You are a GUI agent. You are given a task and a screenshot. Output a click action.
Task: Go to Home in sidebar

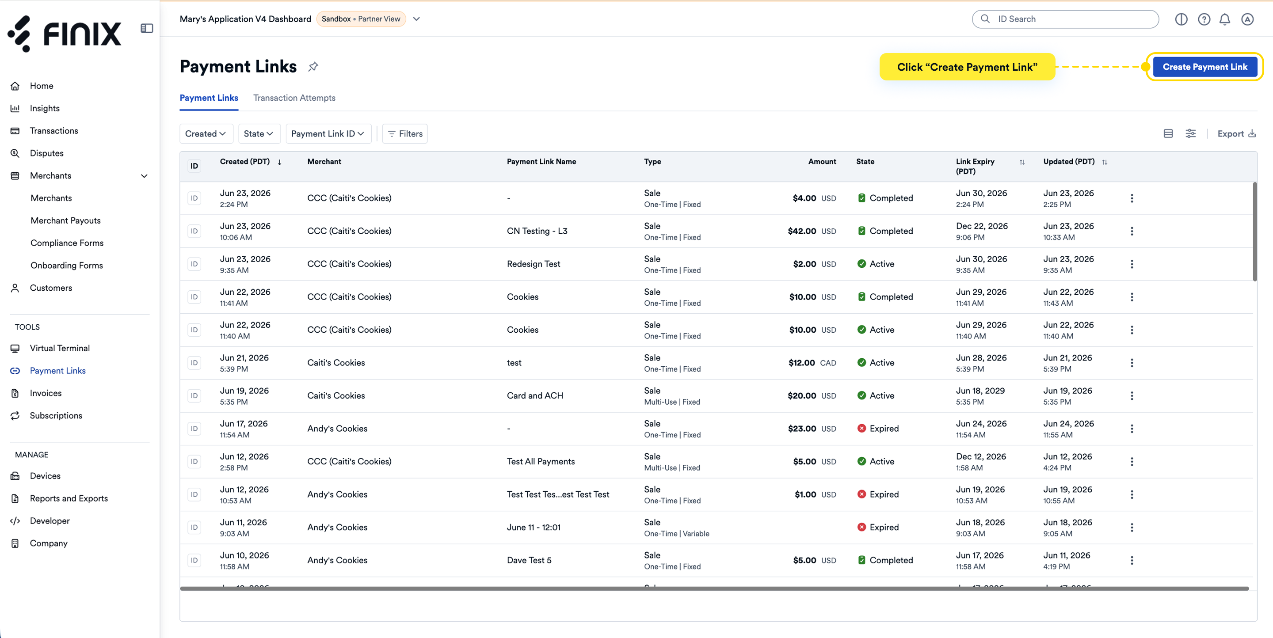coord(42,86)
